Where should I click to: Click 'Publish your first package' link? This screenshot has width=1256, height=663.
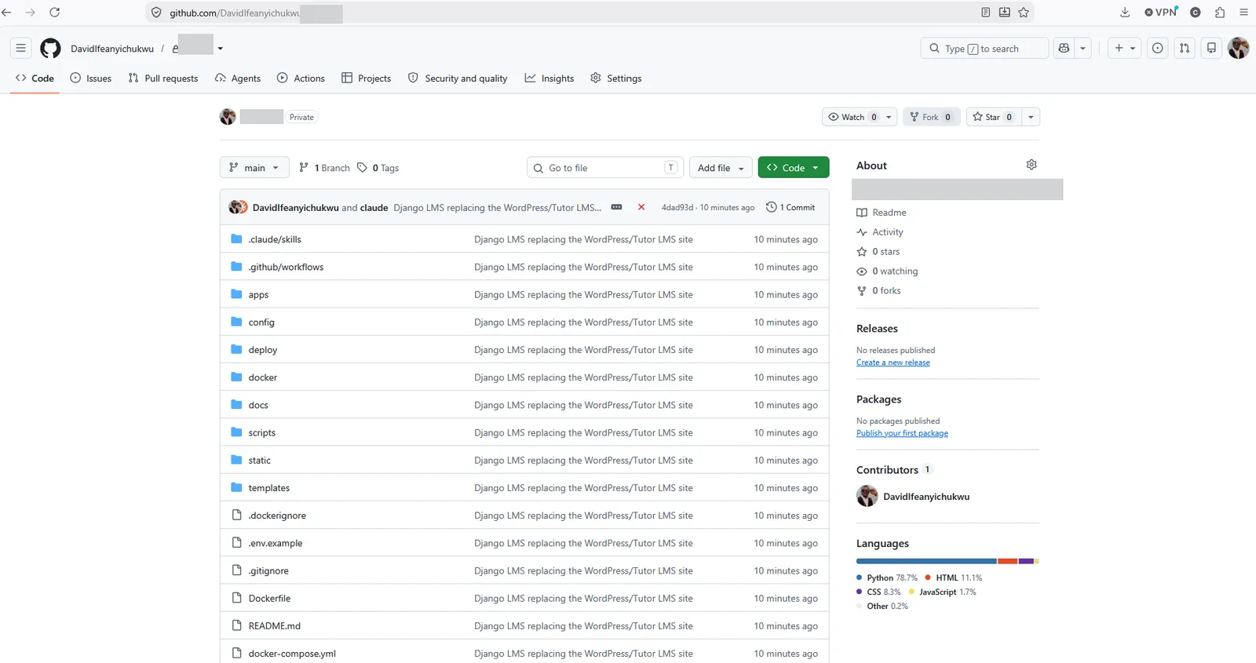[x=902, y=433]
